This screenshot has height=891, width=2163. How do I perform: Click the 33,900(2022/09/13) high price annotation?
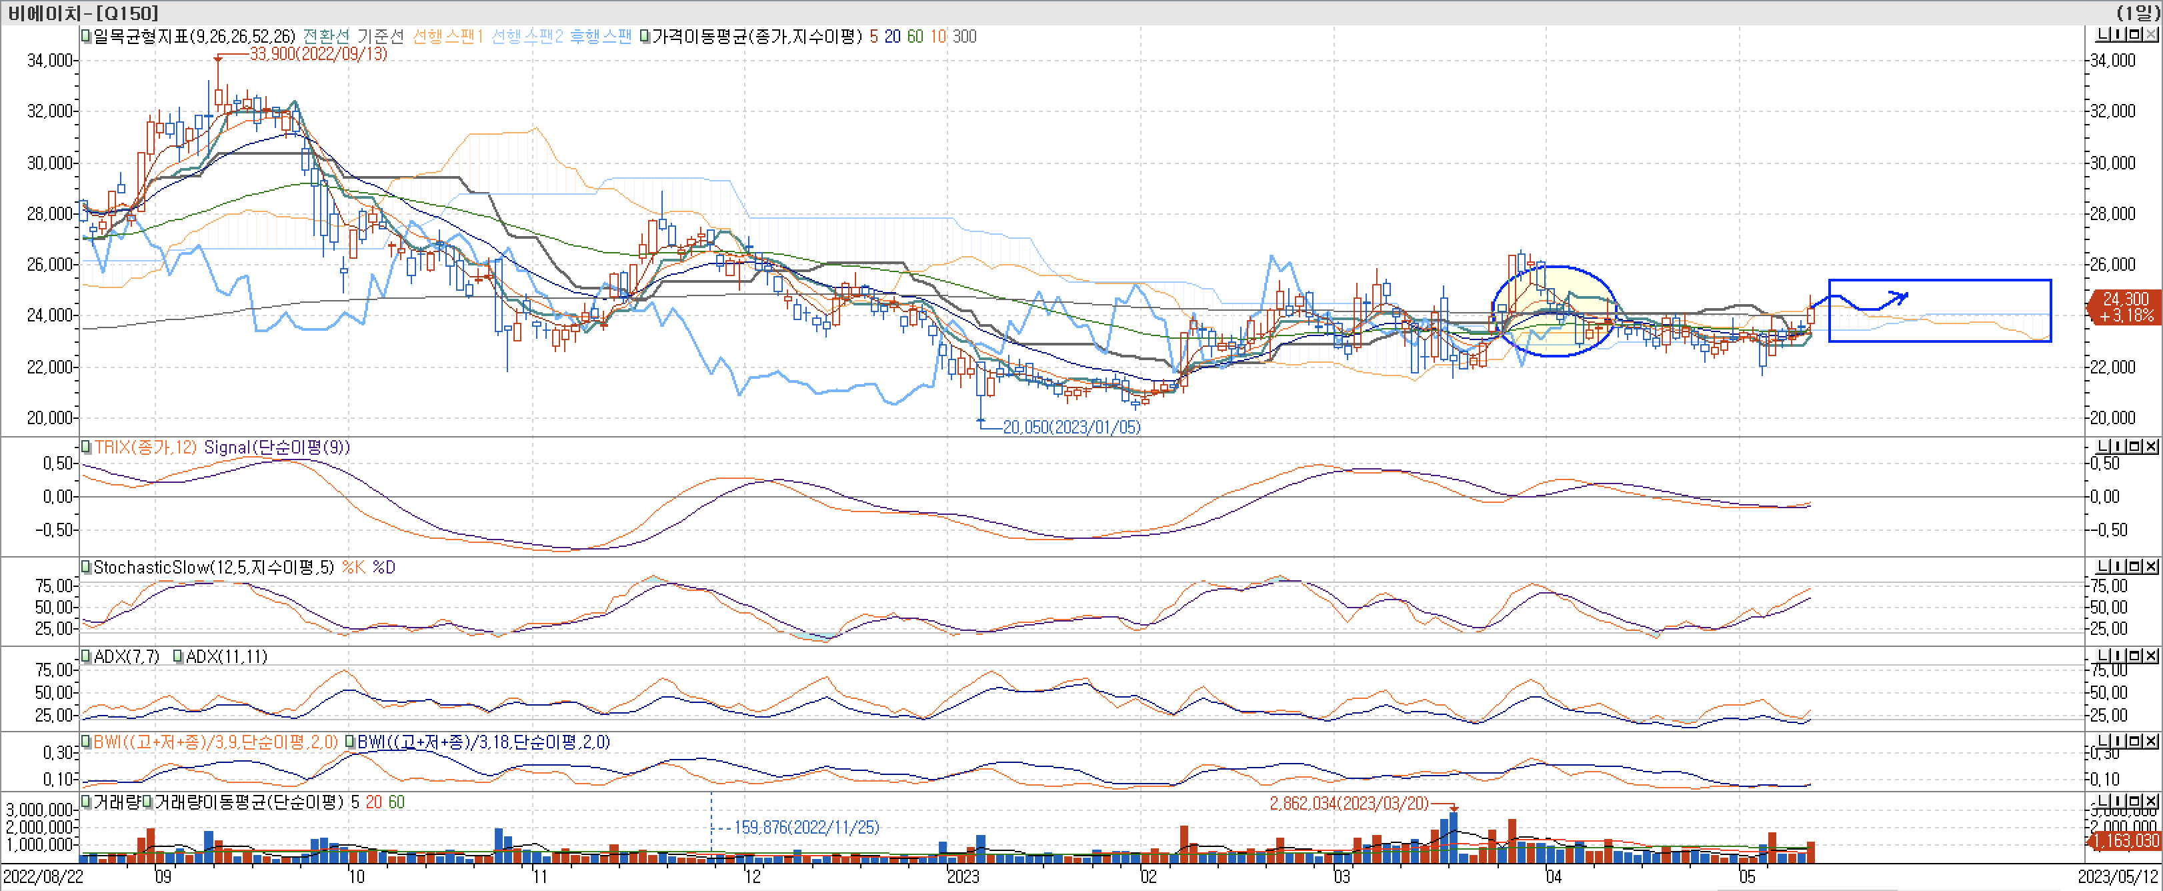coord(318,54)
